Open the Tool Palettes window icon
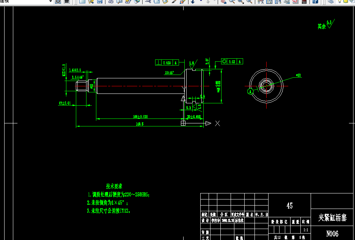This screenshot has height=240, width=355. pyautogui.click(x=278, y=2)
